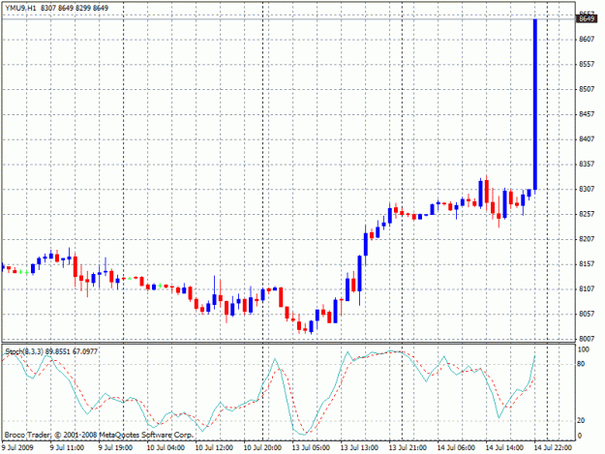Click the 13 Jul 13:00 time label

(359, 447)
